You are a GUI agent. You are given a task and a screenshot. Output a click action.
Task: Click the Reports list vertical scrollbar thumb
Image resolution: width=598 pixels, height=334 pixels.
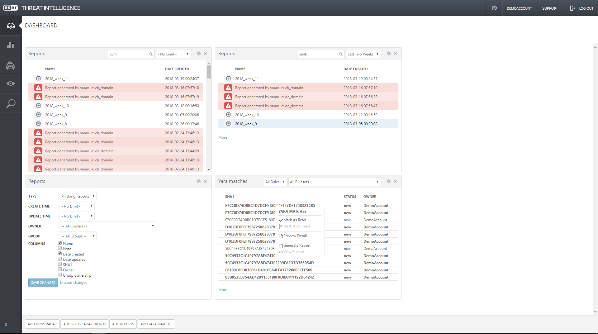pos(209,72)
